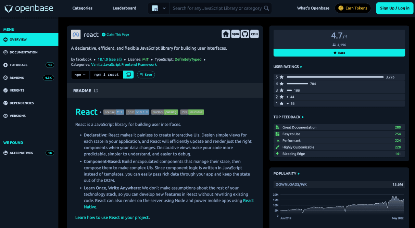This screenshot has width=415, height=228.
Task: Select the Overview tab in sidebar
Action: tap(29, 39)
